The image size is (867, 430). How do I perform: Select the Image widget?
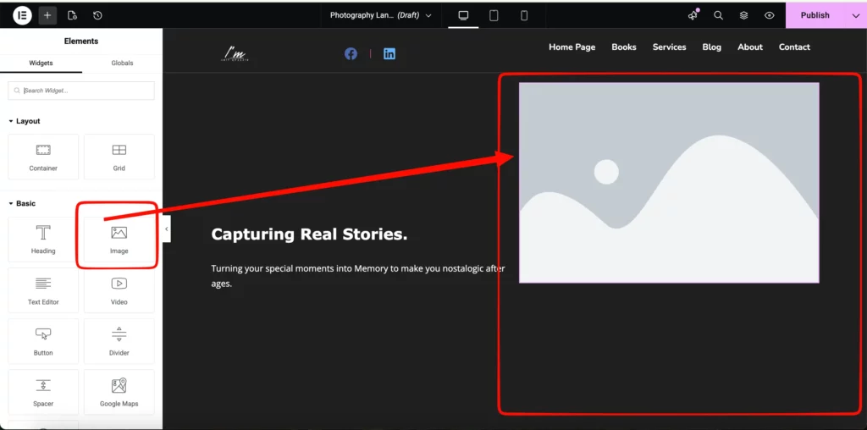click(x=119, y=240)
